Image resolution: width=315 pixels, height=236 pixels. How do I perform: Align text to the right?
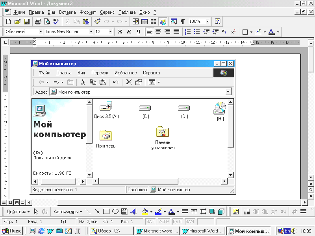[167, 32]
